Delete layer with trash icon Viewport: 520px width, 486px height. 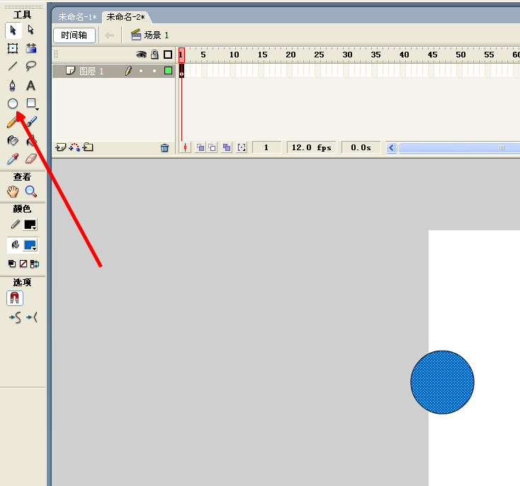pyautogui.click(x=165, y=147)
